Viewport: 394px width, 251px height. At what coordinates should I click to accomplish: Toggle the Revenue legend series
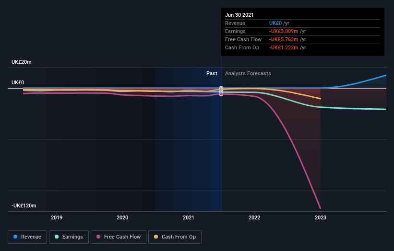tap(27, 237)
